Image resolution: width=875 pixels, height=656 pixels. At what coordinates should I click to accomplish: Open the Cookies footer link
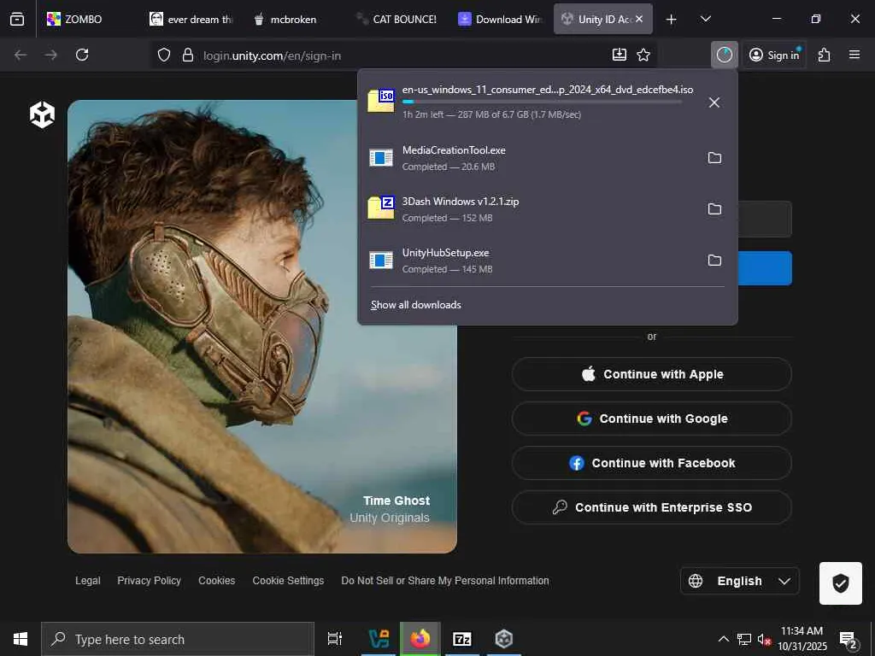(x=216, y=581)
